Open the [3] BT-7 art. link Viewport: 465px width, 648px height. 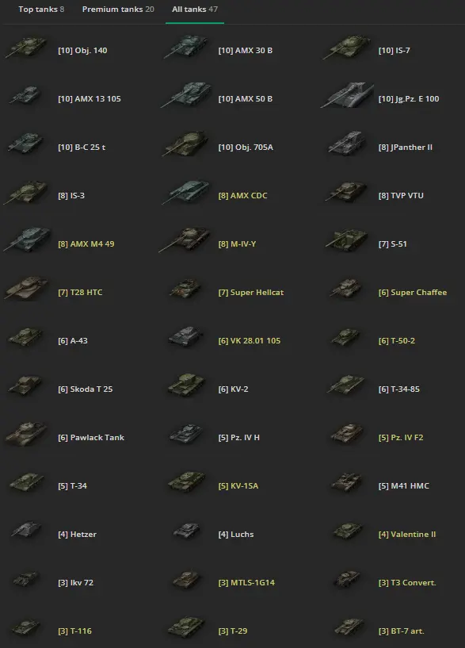pos(401,631)
